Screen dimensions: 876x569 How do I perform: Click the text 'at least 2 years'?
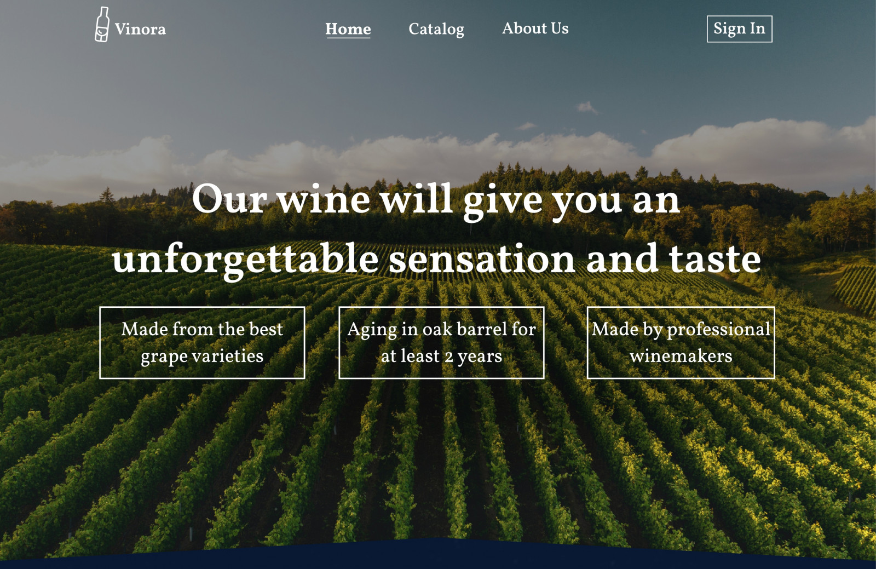[x=441, y=357]
